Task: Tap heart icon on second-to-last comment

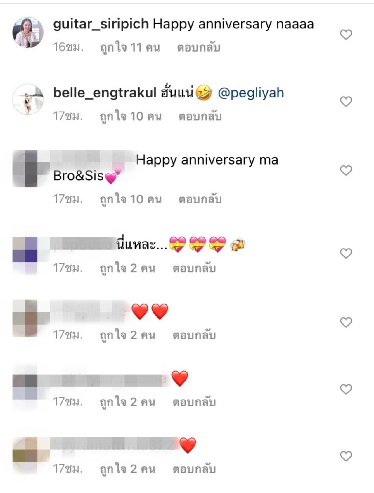Action: click(346, 389)
